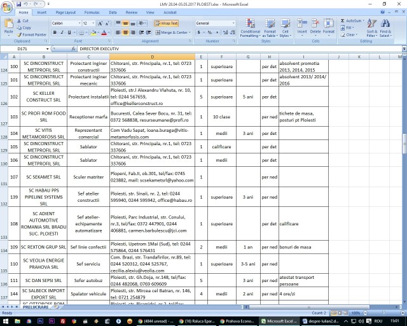Switch to the Review tab
Image resolution: width=407 pixels, height=326 pixels.
(132, 13)
